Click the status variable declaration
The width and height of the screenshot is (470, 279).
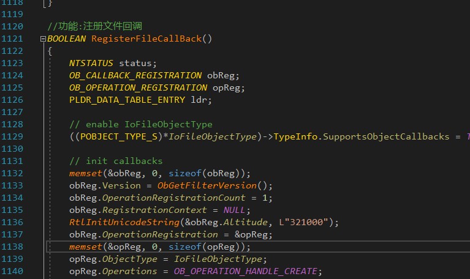[x=135, y=63]
